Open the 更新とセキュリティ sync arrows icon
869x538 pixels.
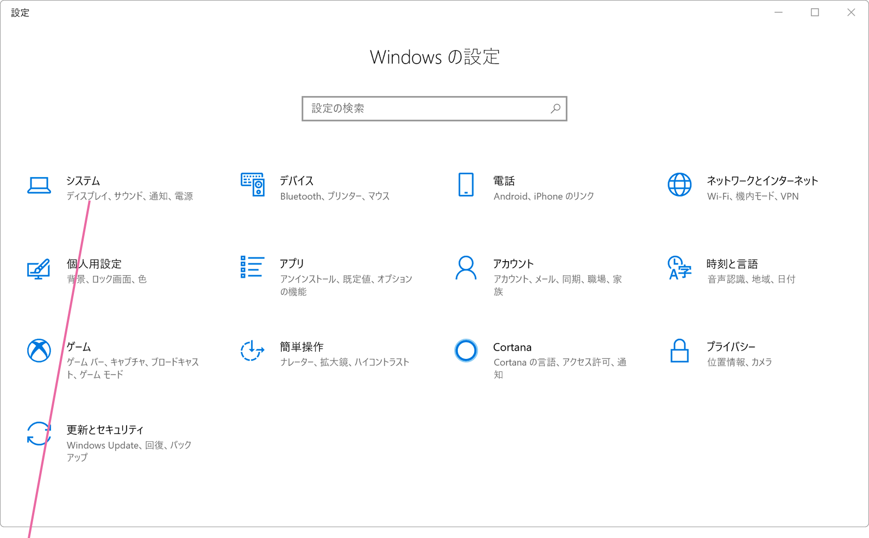pyautogui.click(x=39, y=434)
